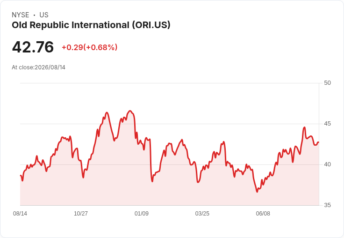Click the sharp price spike near chart's right end

click(x=304, y=127)
